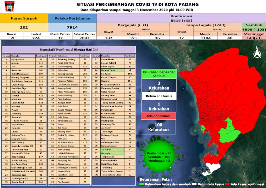Click the '1 Kelurahan' count box
The width and height of the screenshot is (266, 188).
(159, 106)
